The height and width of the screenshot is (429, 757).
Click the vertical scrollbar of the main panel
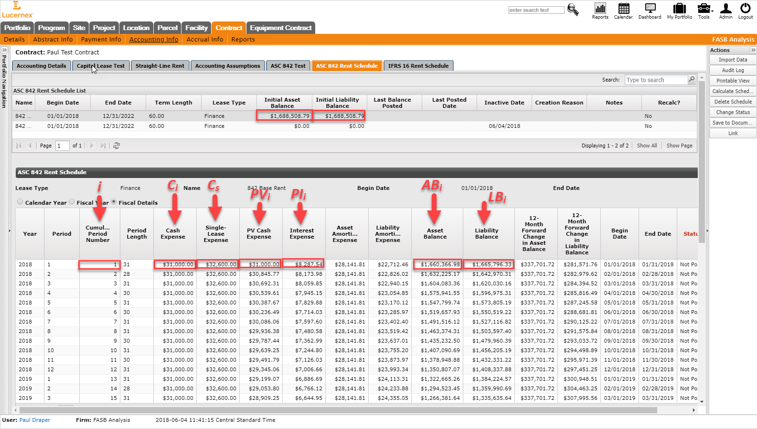tap(702, 162)
